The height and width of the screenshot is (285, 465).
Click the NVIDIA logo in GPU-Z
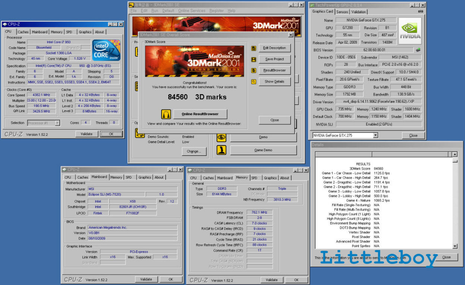(x=410, y=31)
